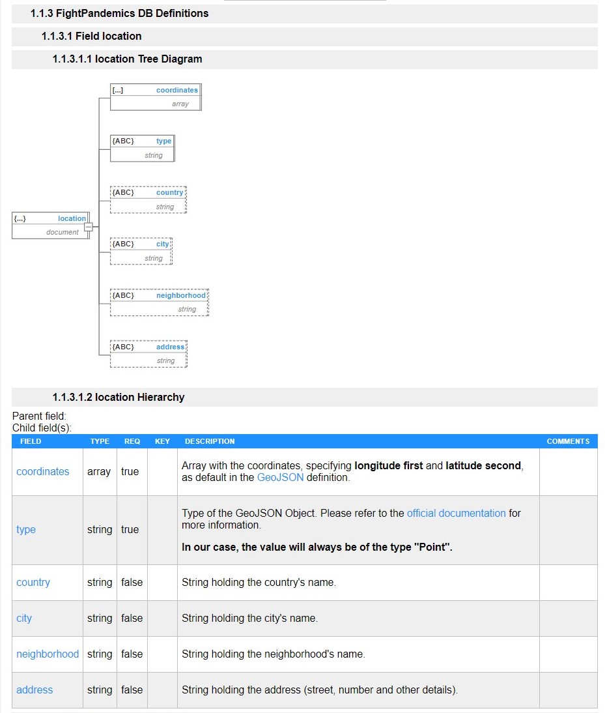
Task: Click the {ABC} icon in country node
Action: [123, 193]
